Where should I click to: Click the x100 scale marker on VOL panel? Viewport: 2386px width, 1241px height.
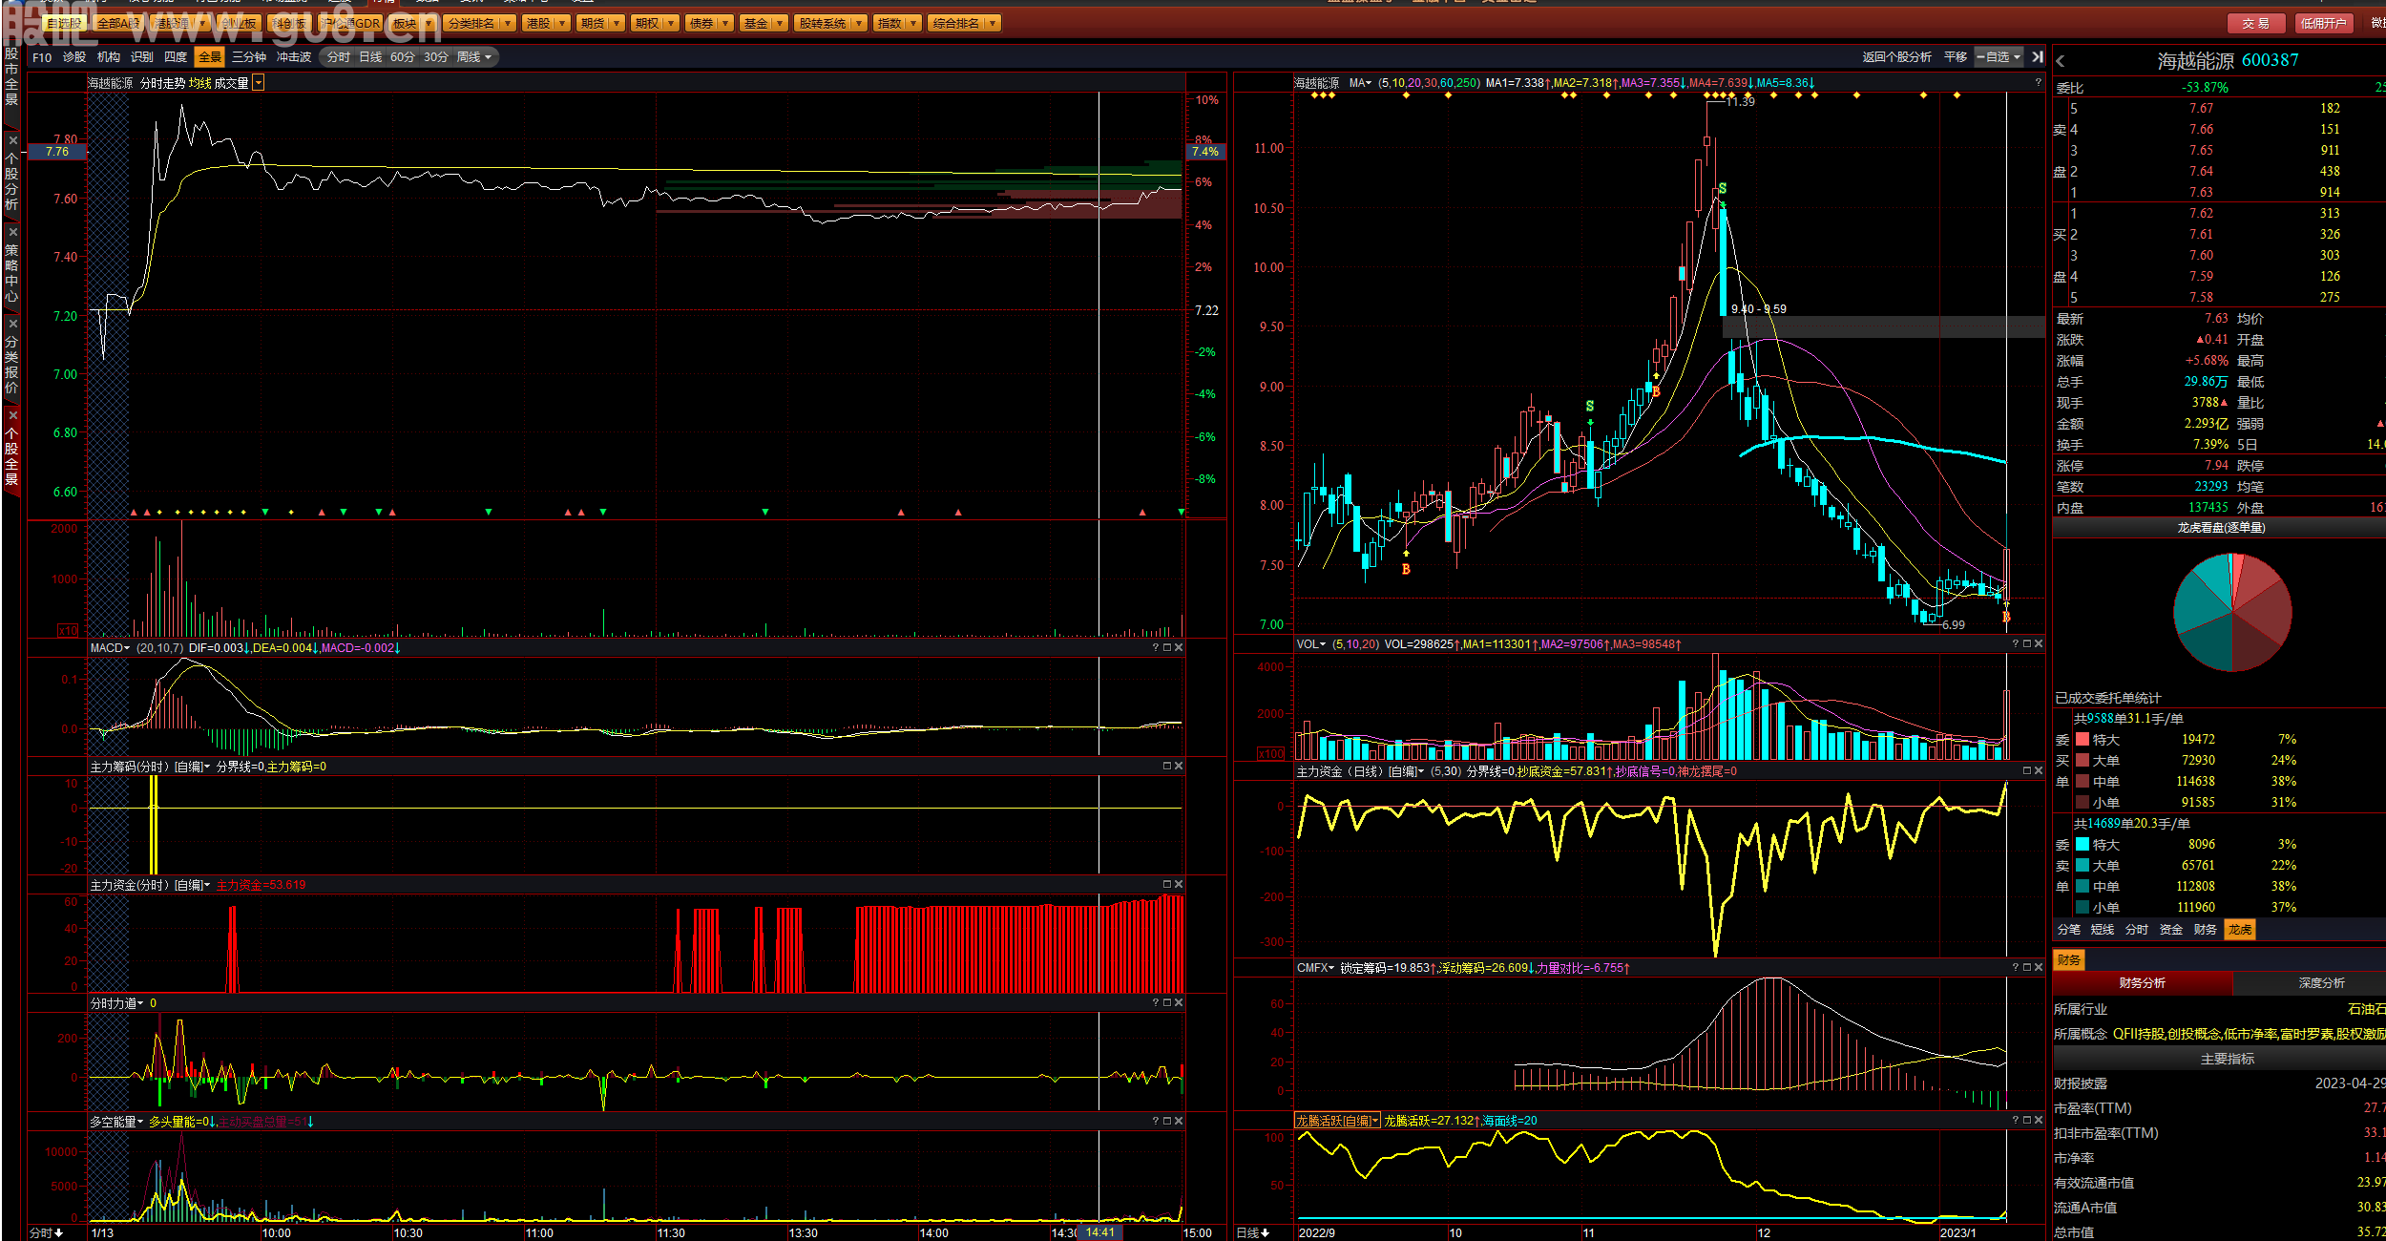tap(1271, 753)
